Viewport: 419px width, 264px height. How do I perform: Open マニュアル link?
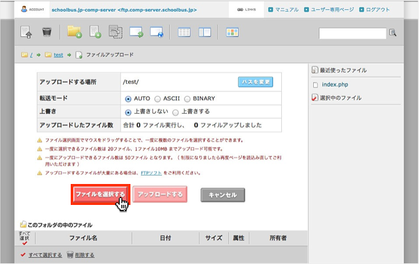[287, 10]
